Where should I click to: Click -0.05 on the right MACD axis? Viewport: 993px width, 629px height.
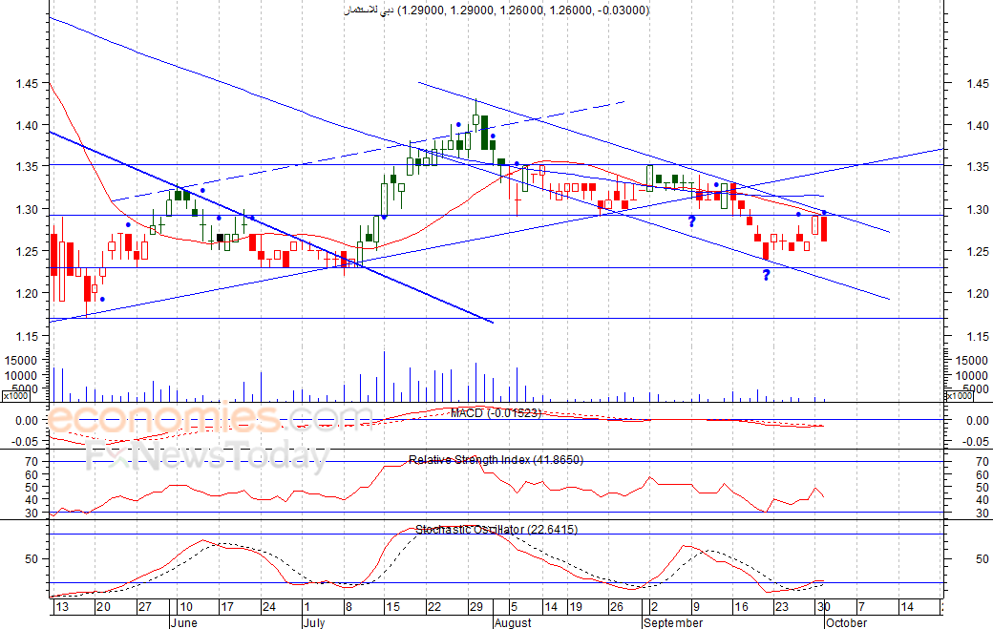975,442
